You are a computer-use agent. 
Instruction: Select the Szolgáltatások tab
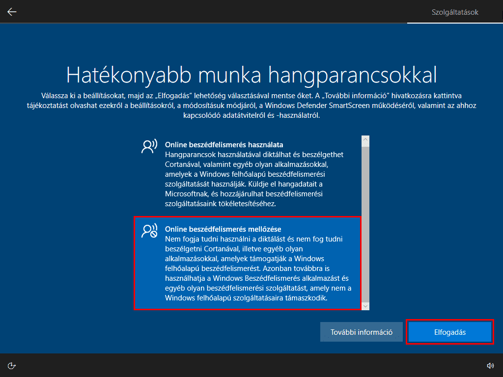pos(455,12)
